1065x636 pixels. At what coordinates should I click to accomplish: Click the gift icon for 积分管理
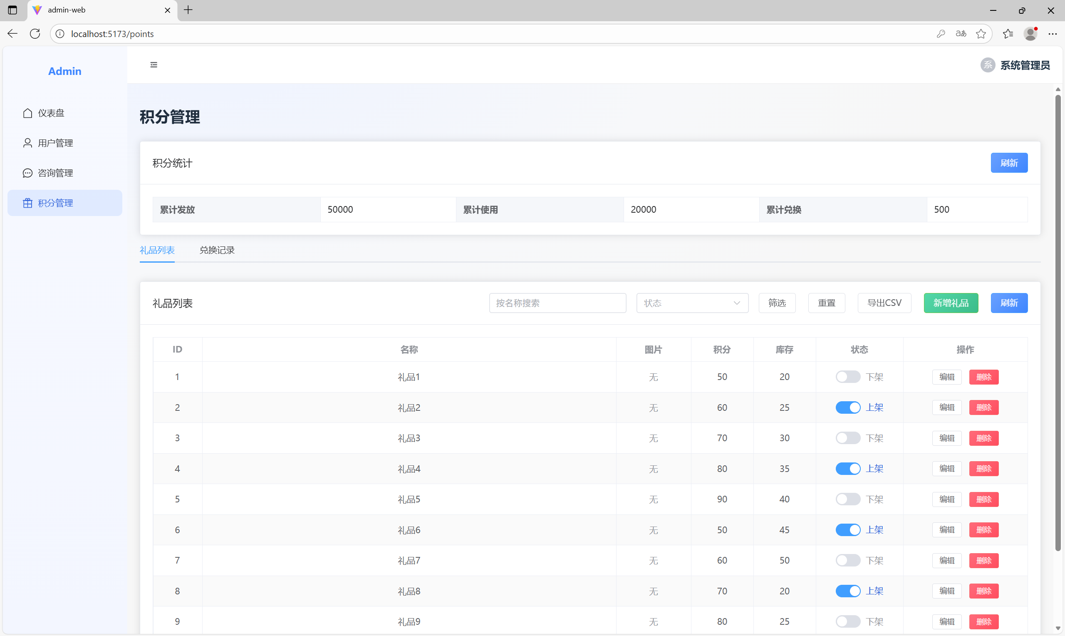(x=27, y=203)
